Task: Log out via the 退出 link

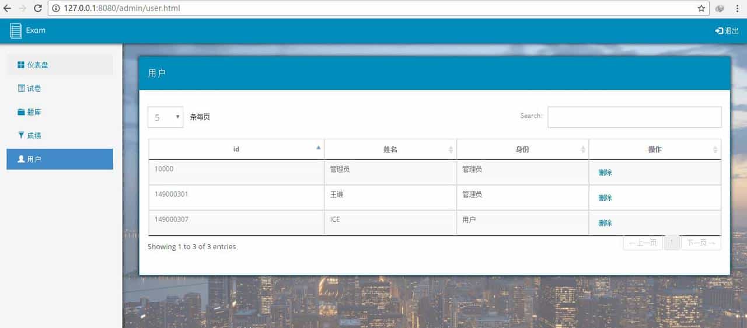Action: pos(727,31)
